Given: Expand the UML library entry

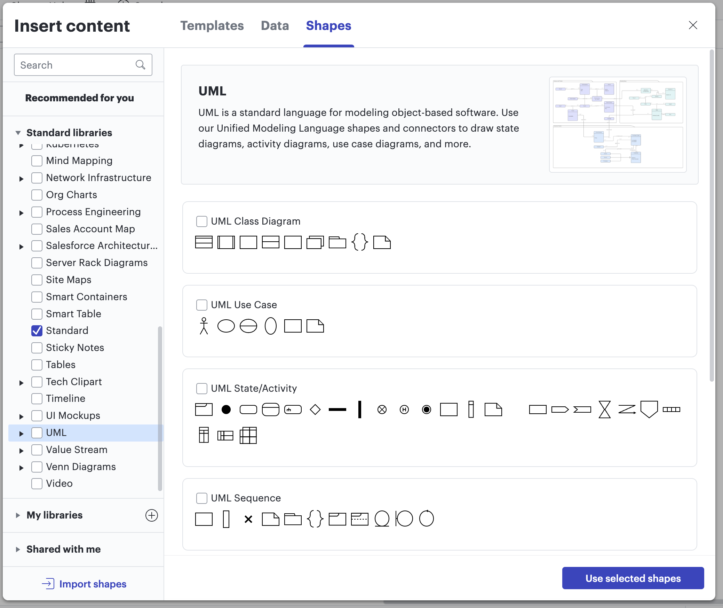Looking at the screenshot, I should pyautogui.click(x=21, y=433).
